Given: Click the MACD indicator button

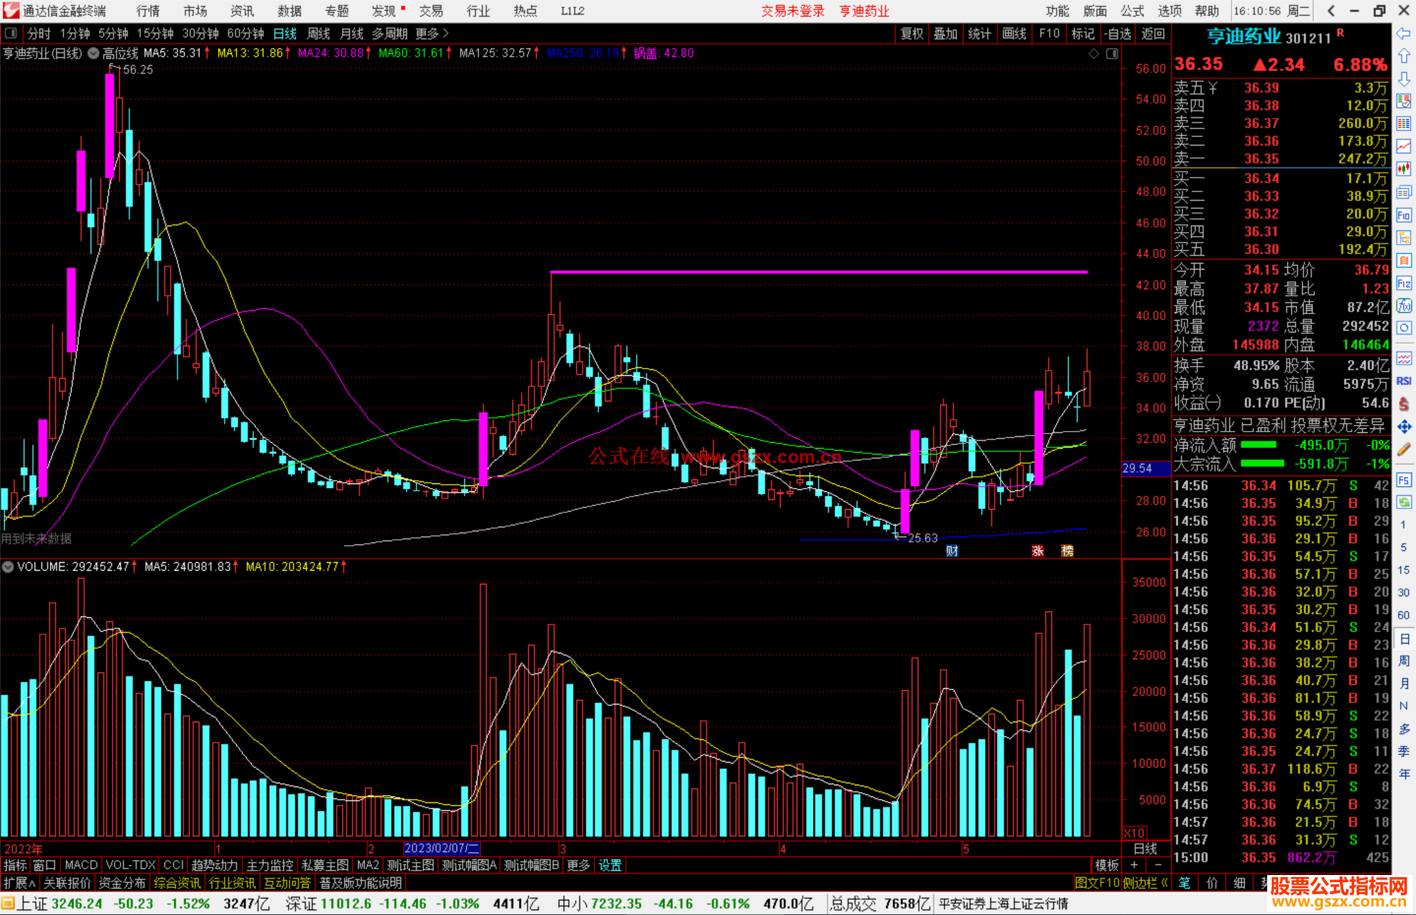Looking at the screenshot, I should (x=81, y=865).
